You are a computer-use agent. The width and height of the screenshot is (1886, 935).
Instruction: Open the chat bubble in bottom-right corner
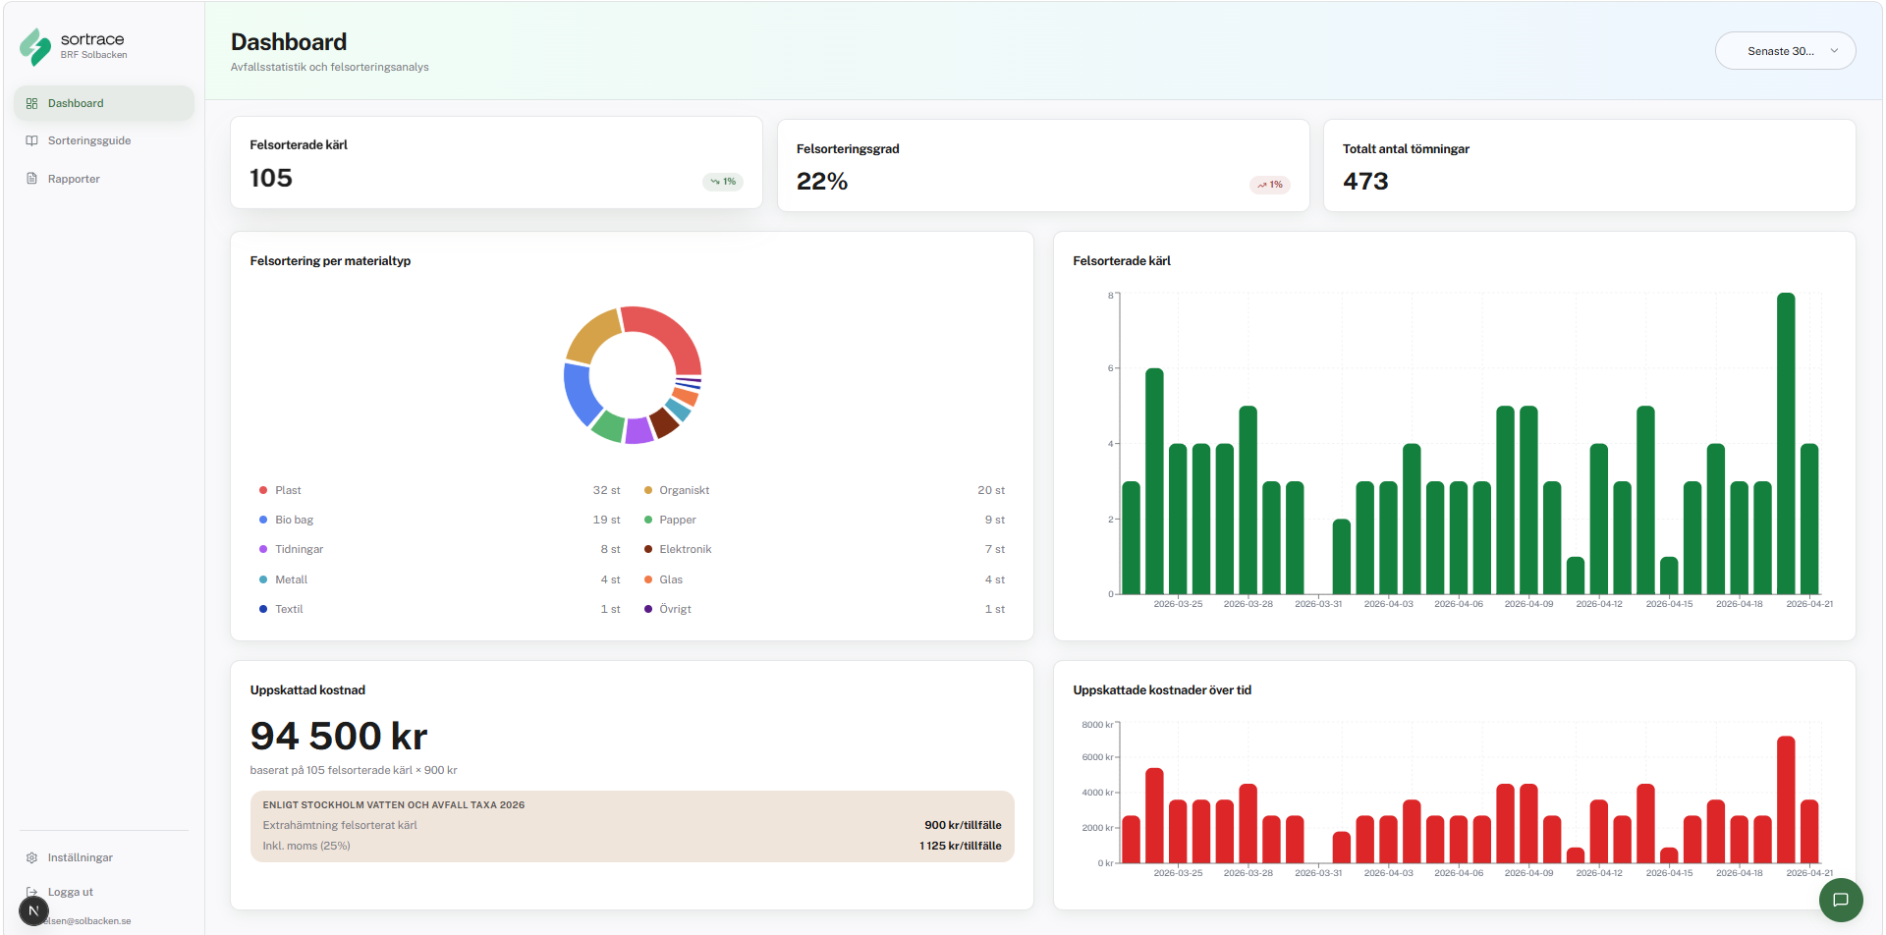1841,900
